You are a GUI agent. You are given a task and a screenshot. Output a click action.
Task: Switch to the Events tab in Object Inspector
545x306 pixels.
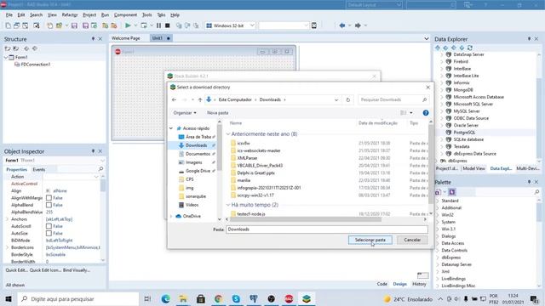[x=38, y=170]
